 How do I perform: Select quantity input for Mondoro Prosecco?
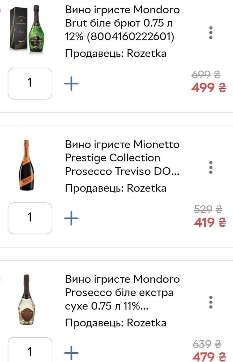click(30, 351)
